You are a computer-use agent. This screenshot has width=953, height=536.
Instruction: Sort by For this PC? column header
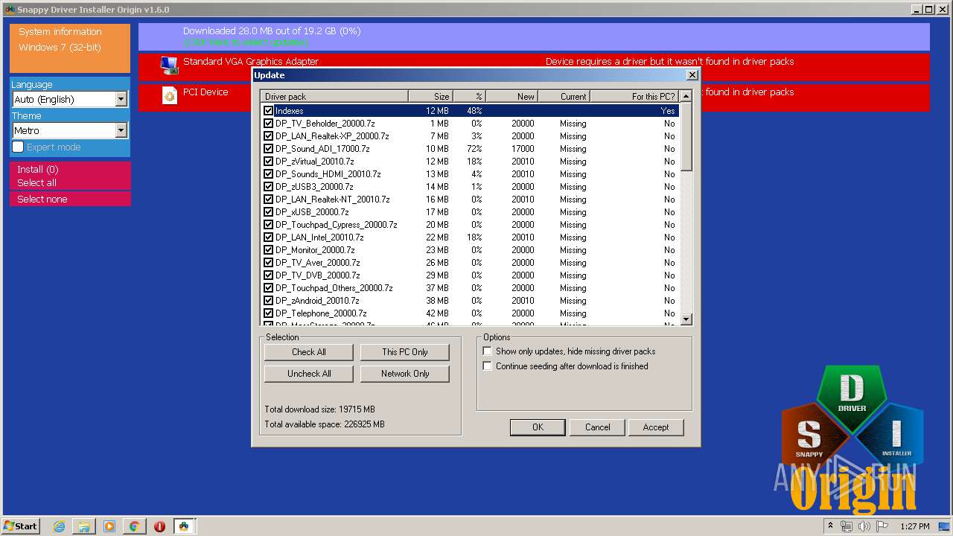634,96
